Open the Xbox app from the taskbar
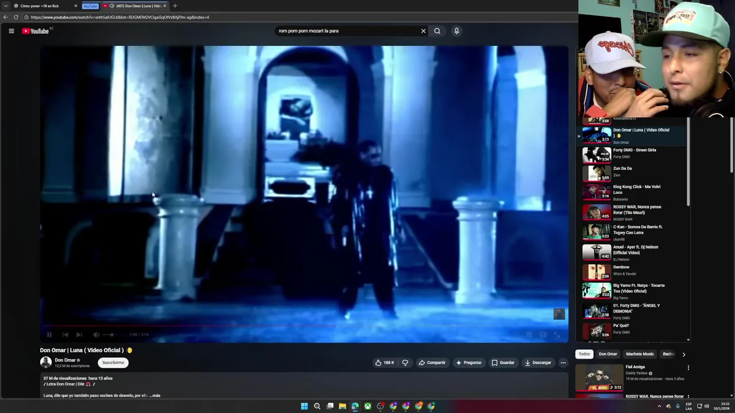 pyautogui.click(x=367, y=406)
